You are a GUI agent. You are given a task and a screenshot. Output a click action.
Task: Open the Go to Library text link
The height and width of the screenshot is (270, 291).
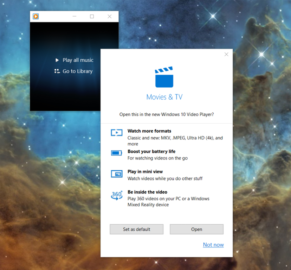(77, 71)
